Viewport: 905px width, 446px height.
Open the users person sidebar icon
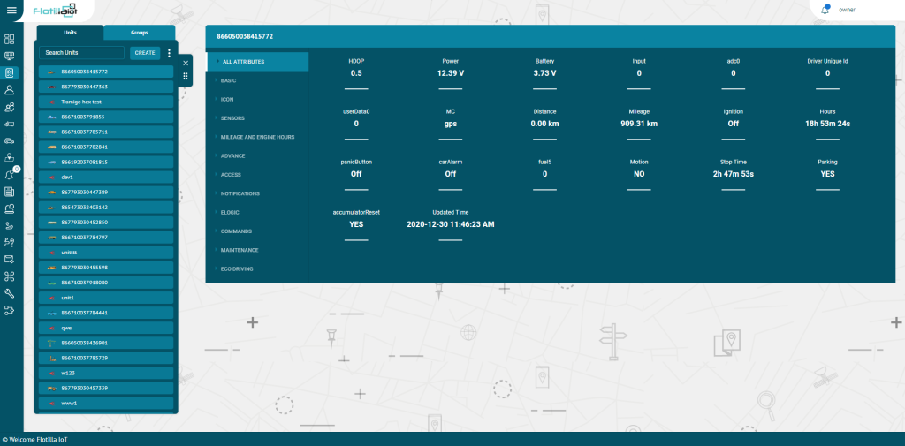click(x=9, y=90)
